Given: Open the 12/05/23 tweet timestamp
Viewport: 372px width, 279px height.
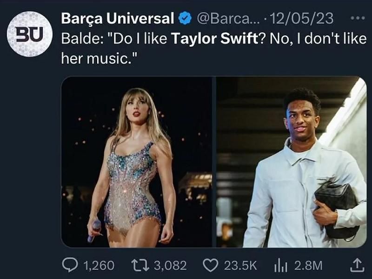Looking at the screenshot, I should pos(302,18).
